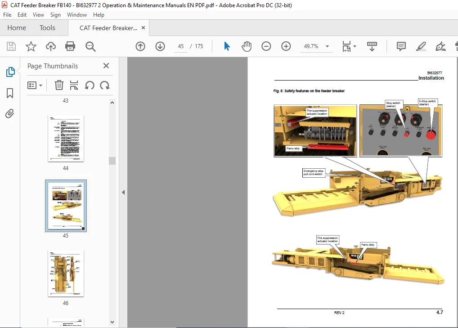Expand page fit options dropdown arrow

pyautogui.click(x=355, y=46)
